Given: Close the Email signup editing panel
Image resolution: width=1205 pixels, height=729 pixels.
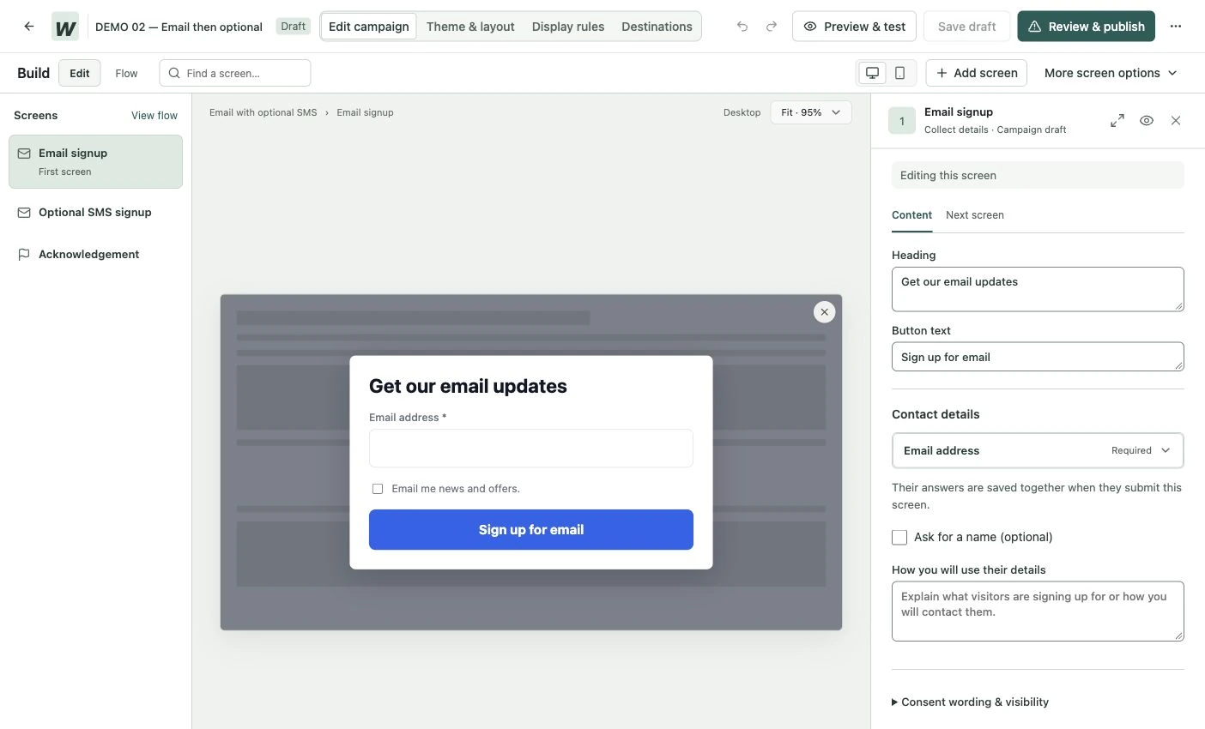Looking at the screenshot, I should click(1176, 121).
